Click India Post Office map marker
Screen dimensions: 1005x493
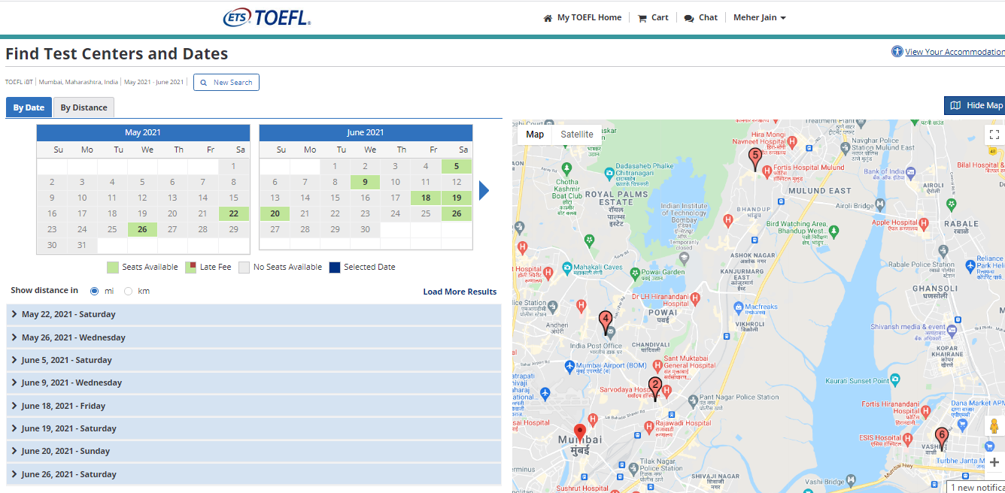(x=611, y=331)
